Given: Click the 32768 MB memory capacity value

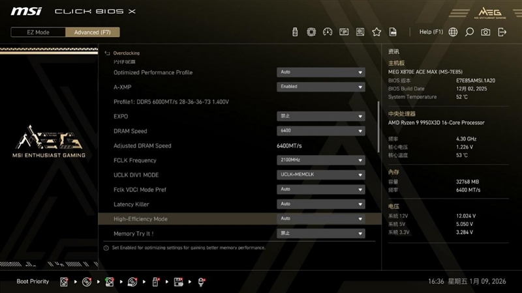Looking at the screenshot, I should point(467,182).
